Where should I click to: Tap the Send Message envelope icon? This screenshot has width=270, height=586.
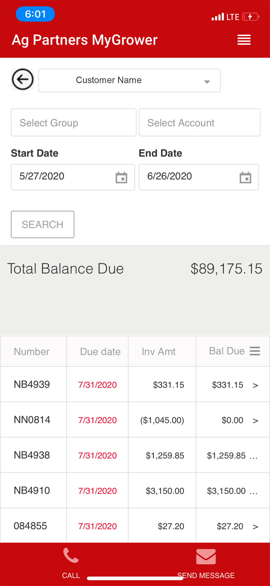[x=206, y=557]
